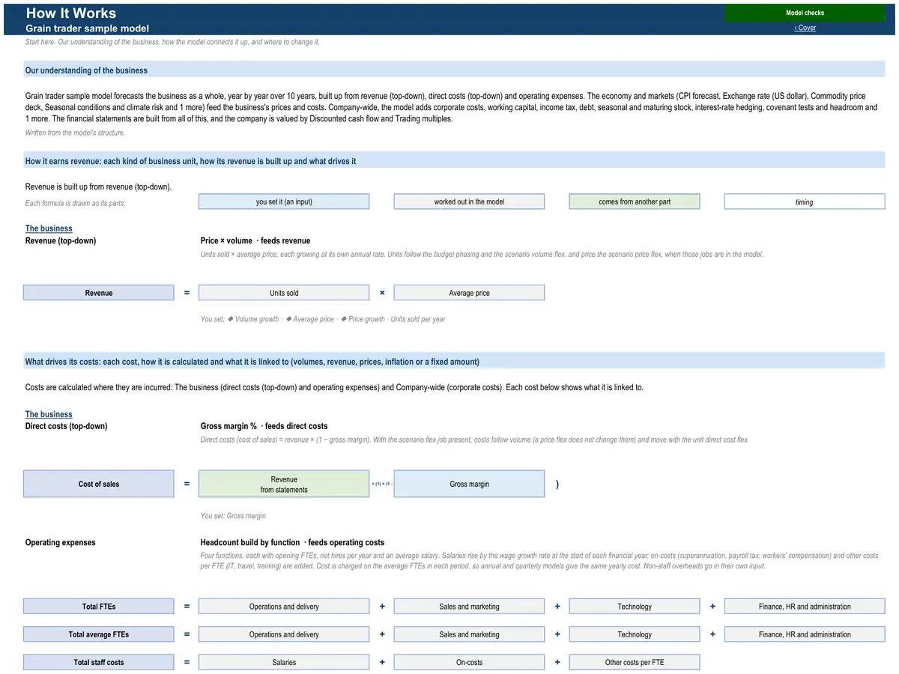899x674 pixels.
Task: Select the bold "Direct costs (top-down)" row label
Action: [66, 426]
